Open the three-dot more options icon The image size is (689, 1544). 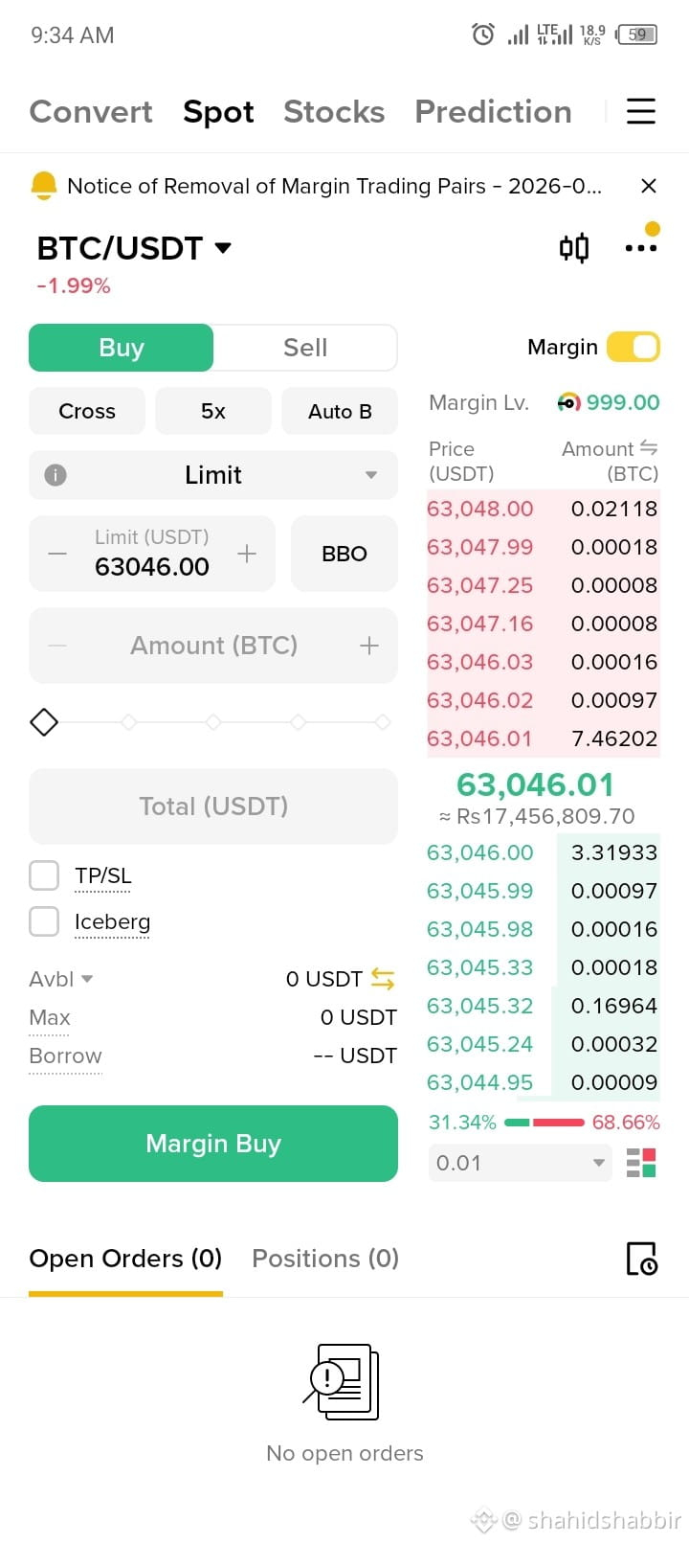point(641,248)
